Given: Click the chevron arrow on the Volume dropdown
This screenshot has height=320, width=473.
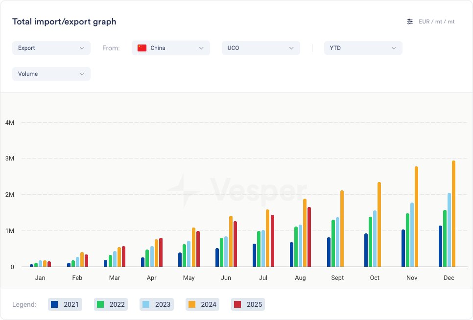Looking at the screenshot, I should (82, 74).
